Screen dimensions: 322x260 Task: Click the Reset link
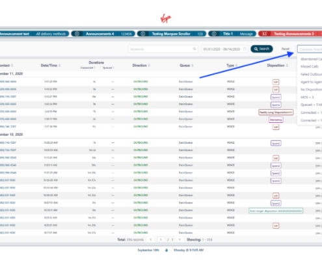point(286,49)
